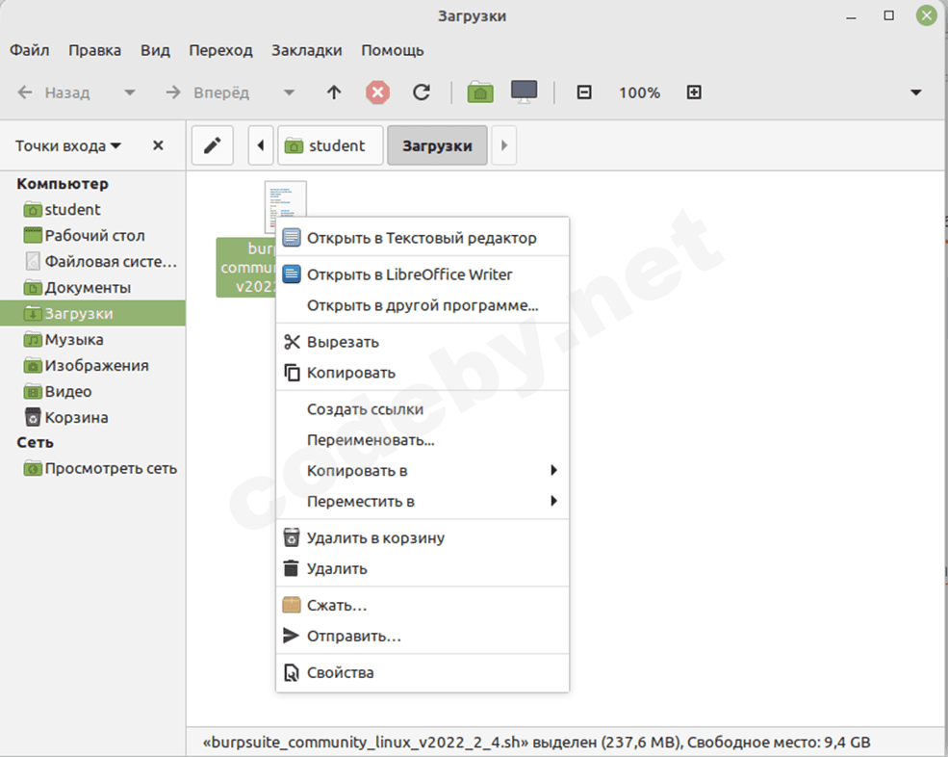Zoom out with the minus icon

tap(583, 92)
